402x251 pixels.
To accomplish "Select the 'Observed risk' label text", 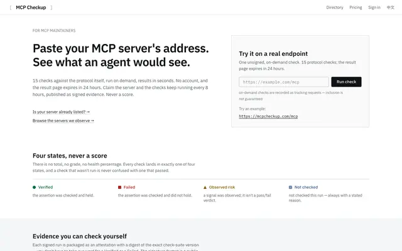I will click(222, 187).
